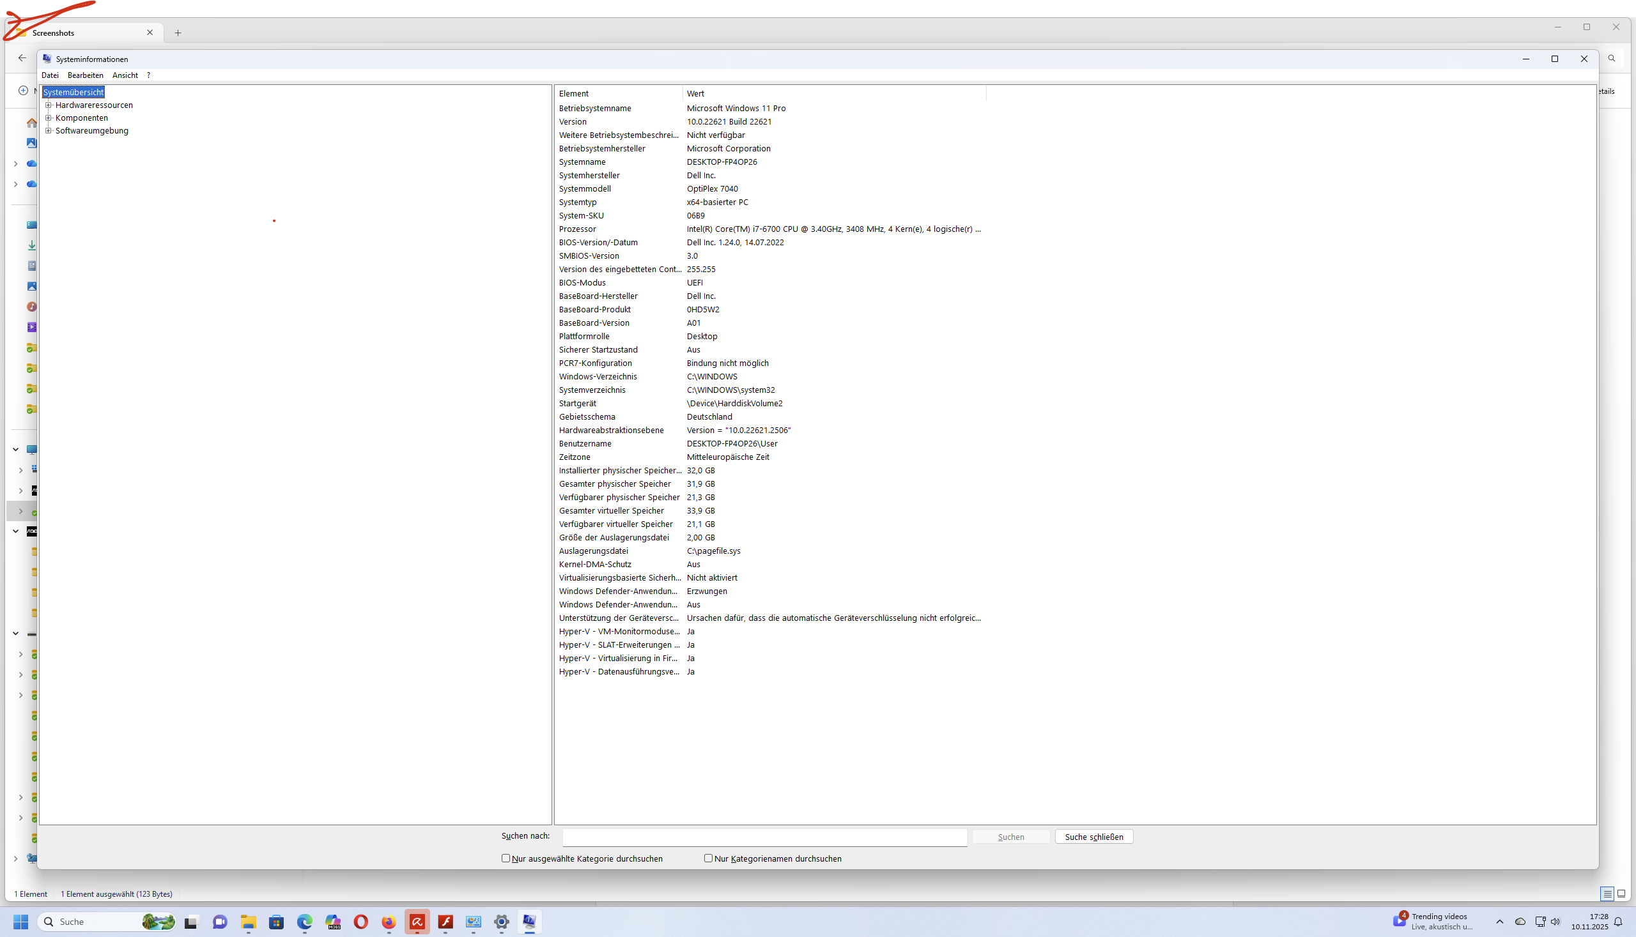Expand the Softwareumgebung tree node
Image resolution: width=1636 pixels, height=937 pixels.
[49, 131]
